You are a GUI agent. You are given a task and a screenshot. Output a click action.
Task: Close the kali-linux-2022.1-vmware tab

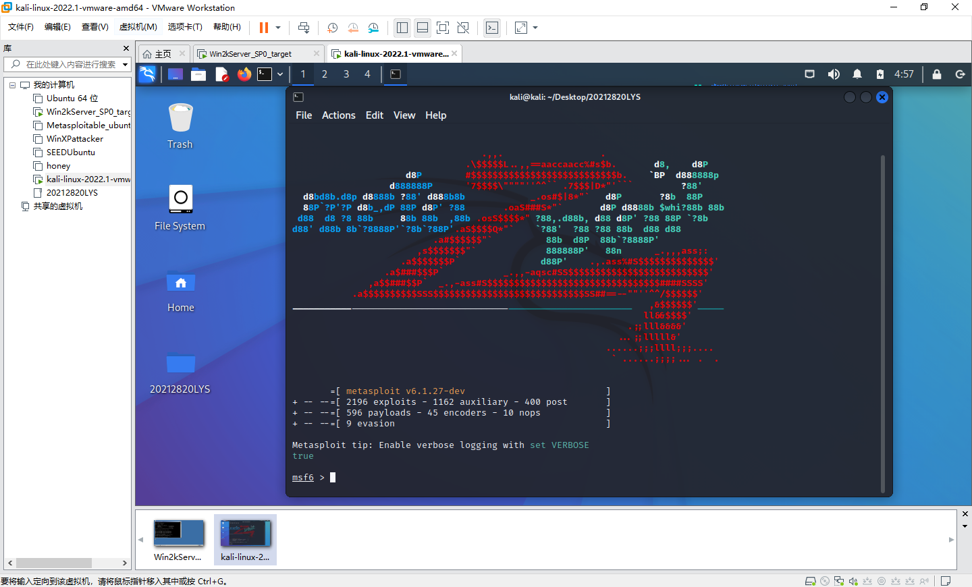(x=454, y=54)
